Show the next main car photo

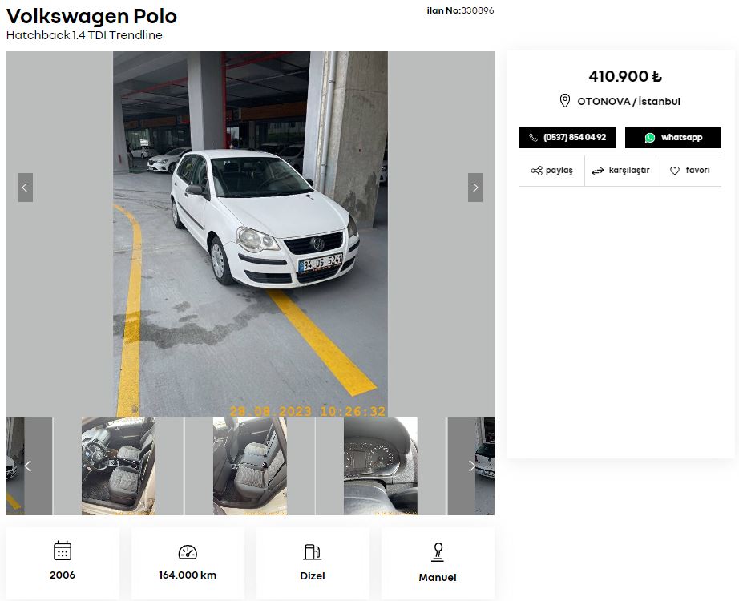pos(475,188)
